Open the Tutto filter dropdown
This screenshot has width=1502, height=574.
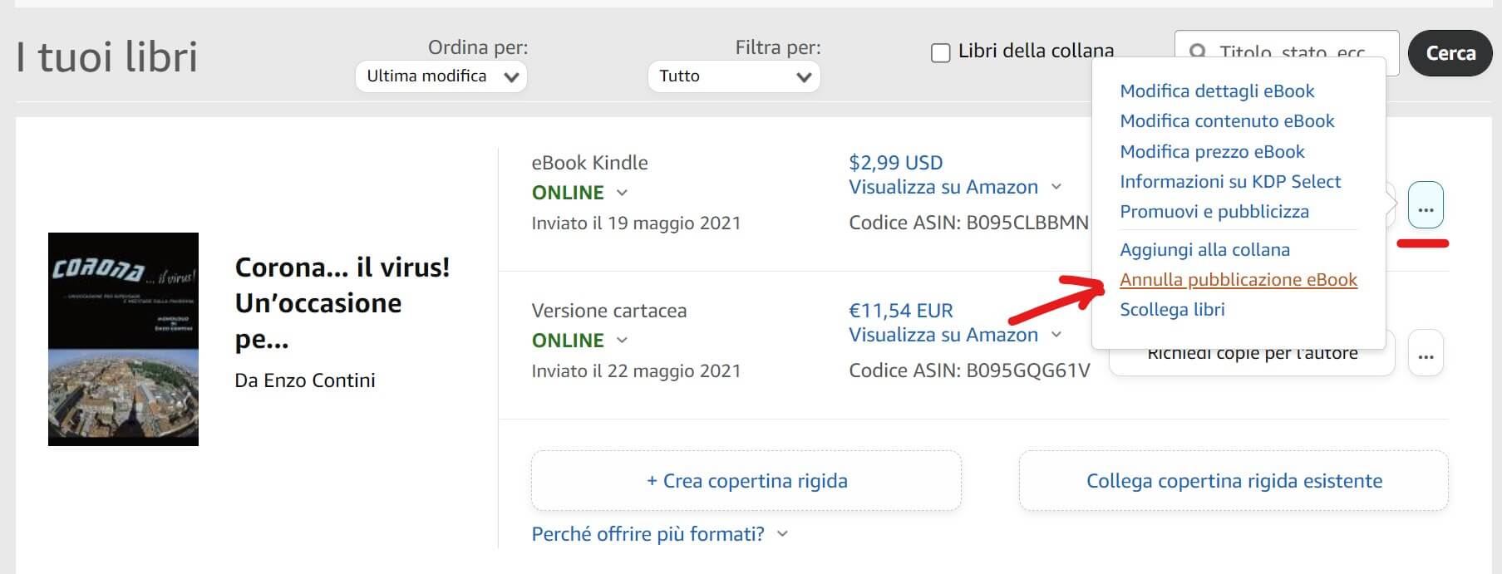pyautogui.click(x=734, y=76)
